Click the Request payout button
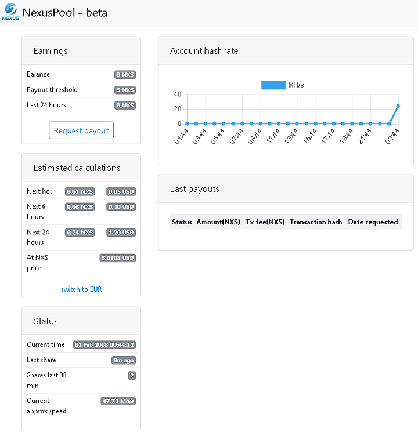The width and height of the screenshot is (418, 432). click(x=81, y=130)
